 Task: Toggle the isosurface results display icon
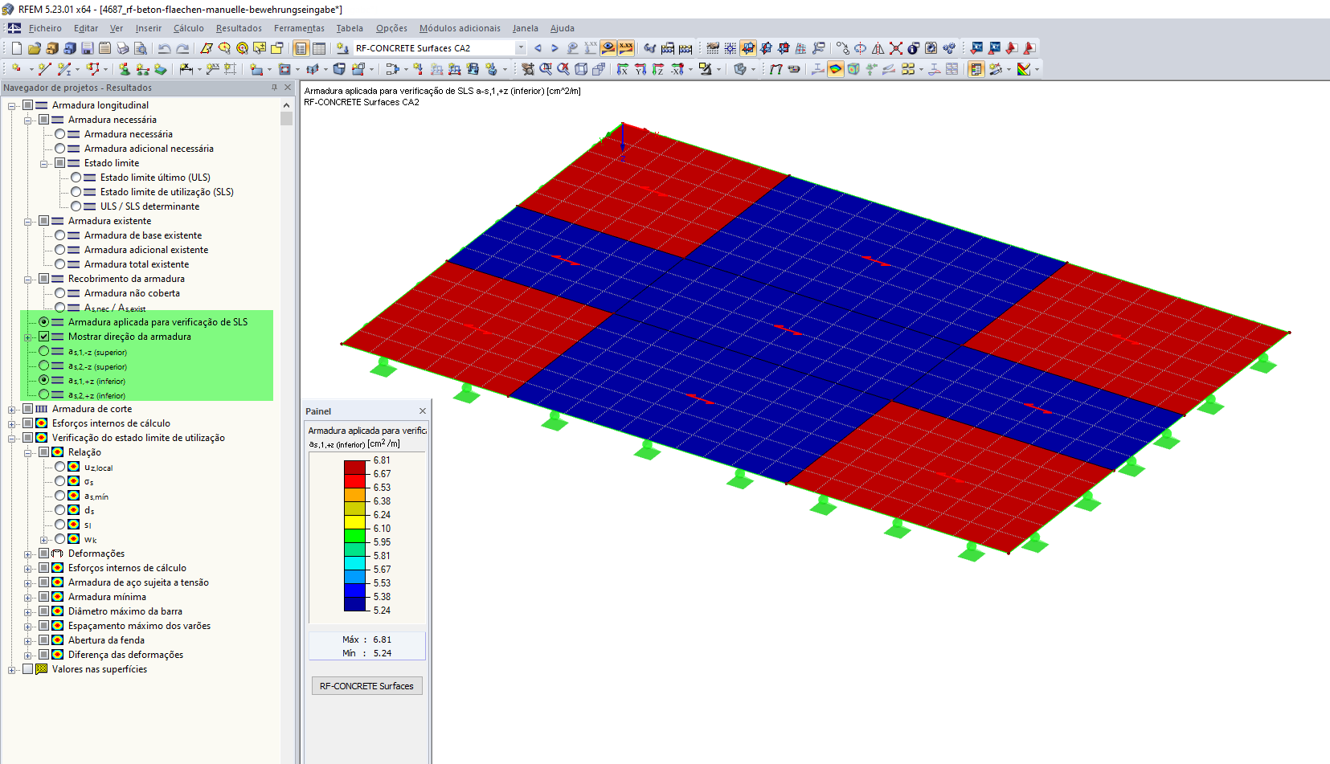(836, 69)
